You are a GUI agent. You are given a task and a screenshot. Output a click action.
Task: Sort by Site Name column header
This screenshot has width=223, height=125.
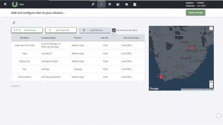pos(25,38)
